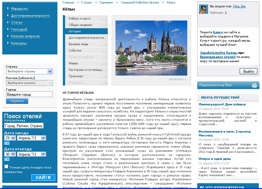The width and height of the screenshot is (262, 189).
Task: Open Статьи sidebar link
Action: [x=17, y=22]
